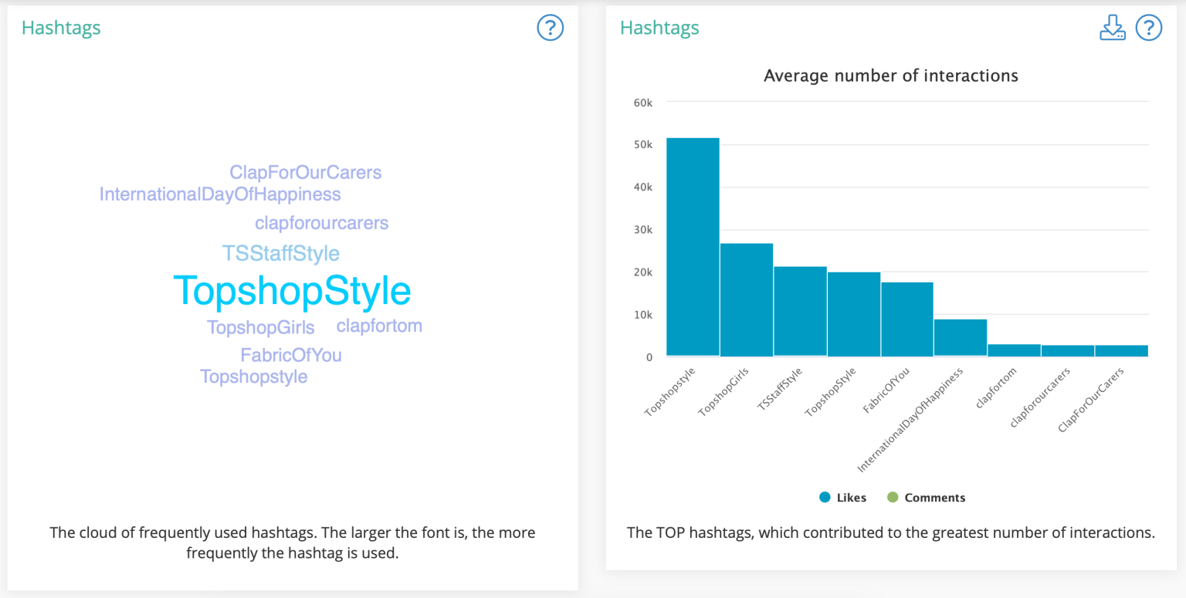The image size is (1186, 598).
Task: Select TSStaffStyle in the word cloud
Action: 280,254
